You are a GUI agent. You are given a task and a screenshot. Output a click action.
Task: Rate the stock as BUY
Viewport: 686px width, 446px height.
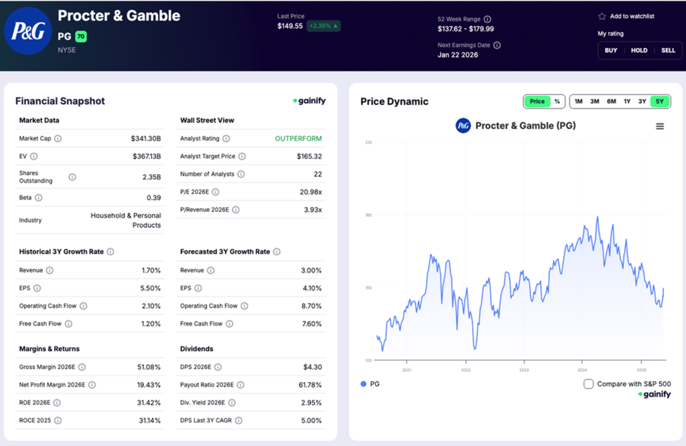click(x=610, y=50)
